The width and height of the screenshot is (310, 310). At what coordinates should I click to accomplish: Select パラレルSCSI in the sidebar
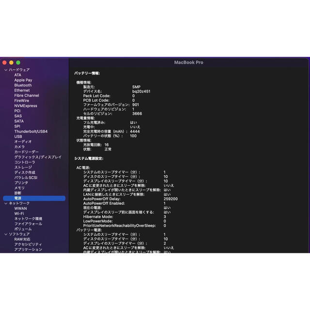(x=26, y=178)
